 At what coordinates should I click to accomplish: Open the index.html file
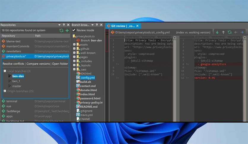click(86, 94)
